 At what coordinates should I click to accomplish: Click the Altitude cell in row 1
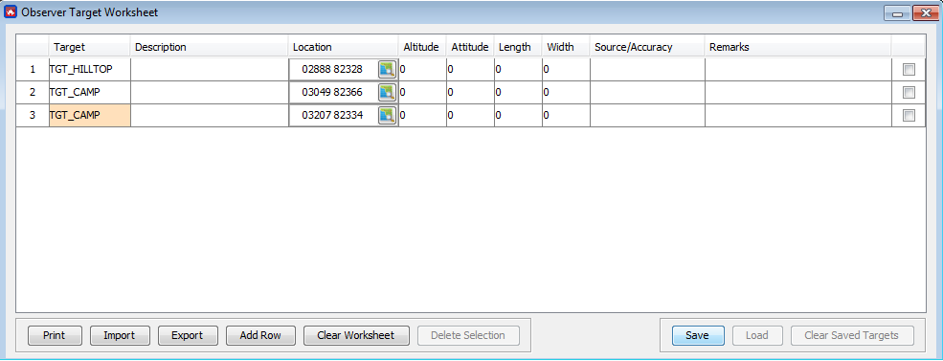[422, 70]
